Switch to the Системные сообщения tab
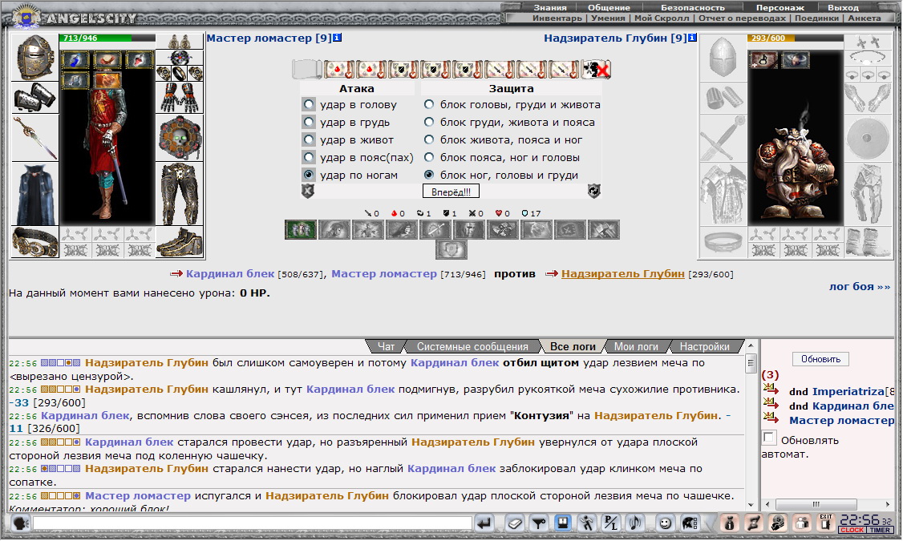 click(x=472, y=346)
